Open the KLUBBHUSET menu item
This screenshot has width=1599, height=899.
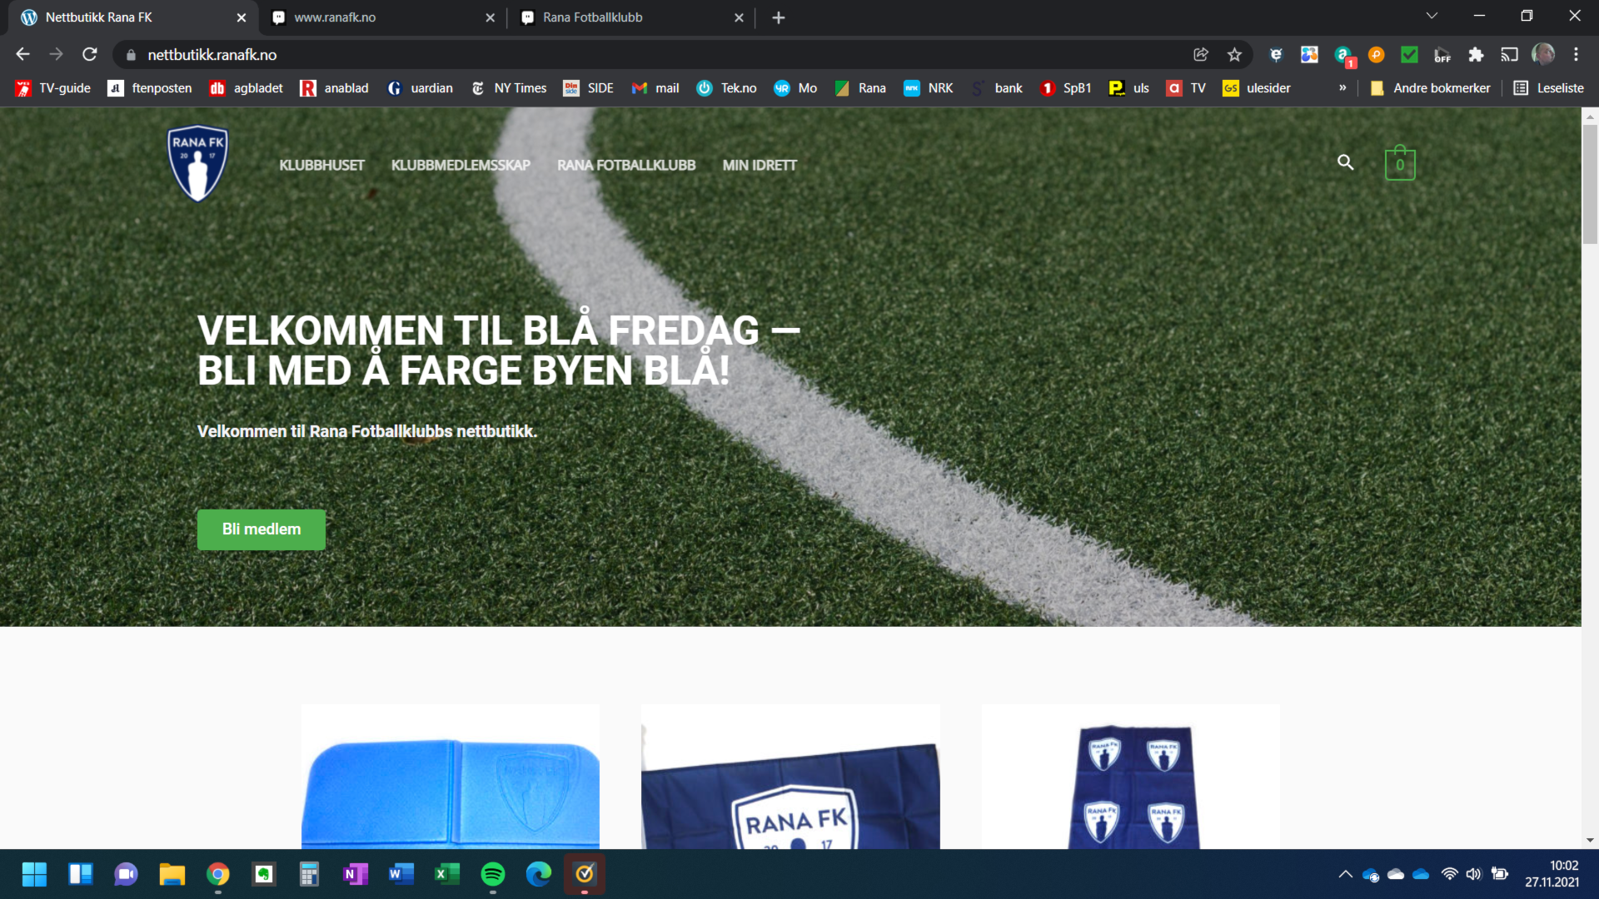point(321,165)
